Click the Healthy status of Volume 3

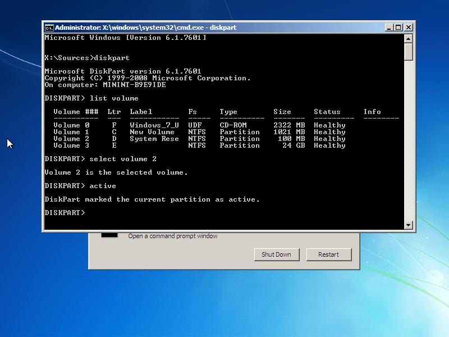tap(329, 145)
